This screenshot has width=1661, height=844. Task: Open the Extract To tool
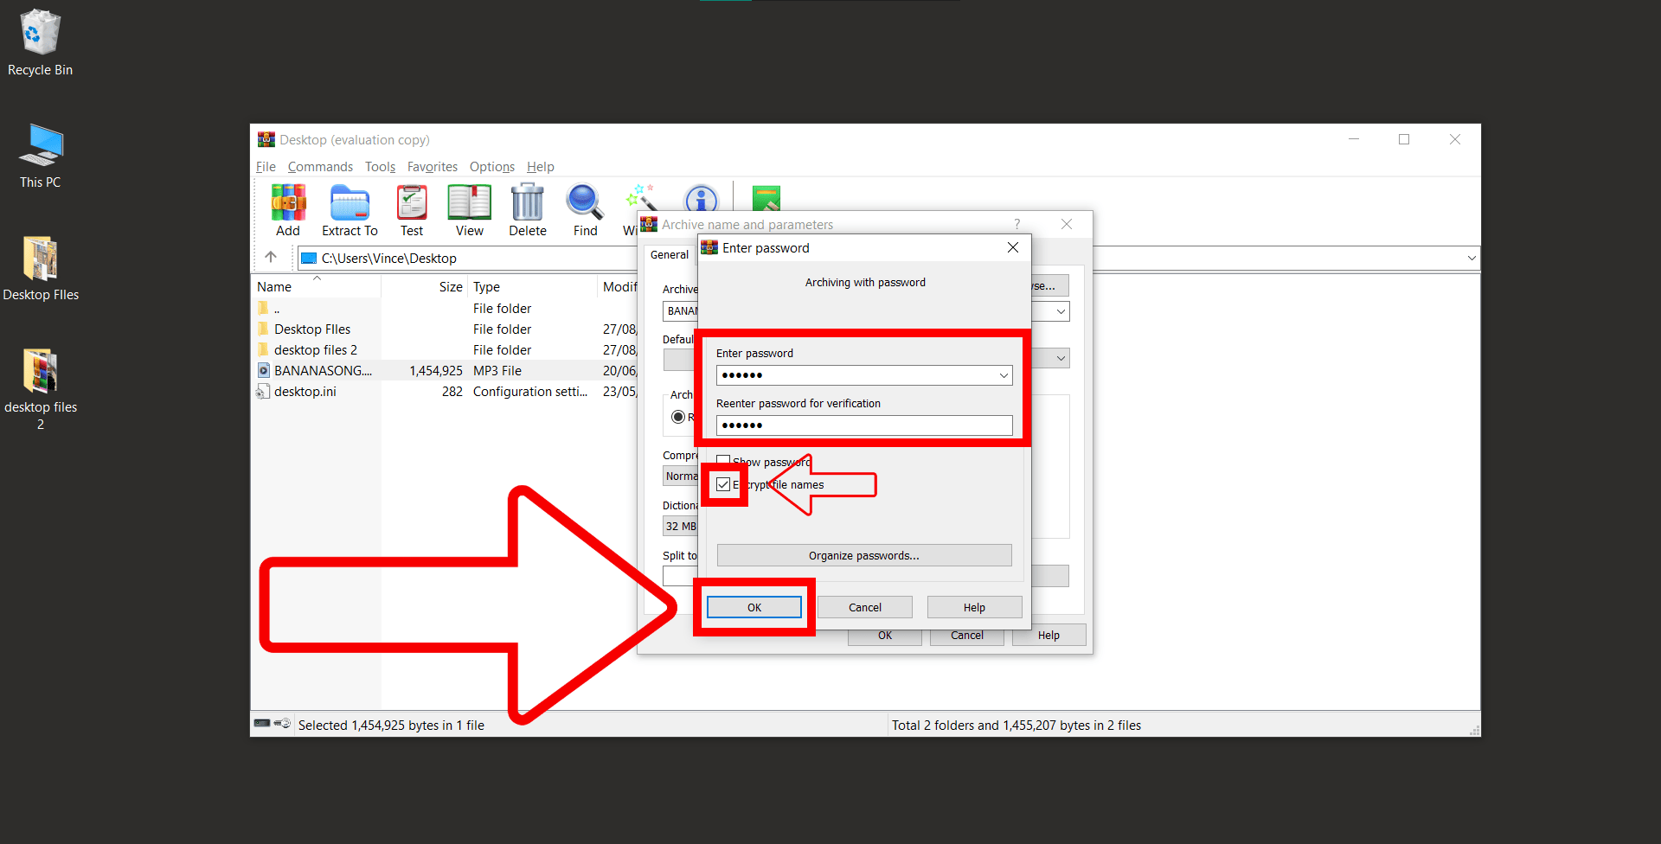[x=350, y=208]
